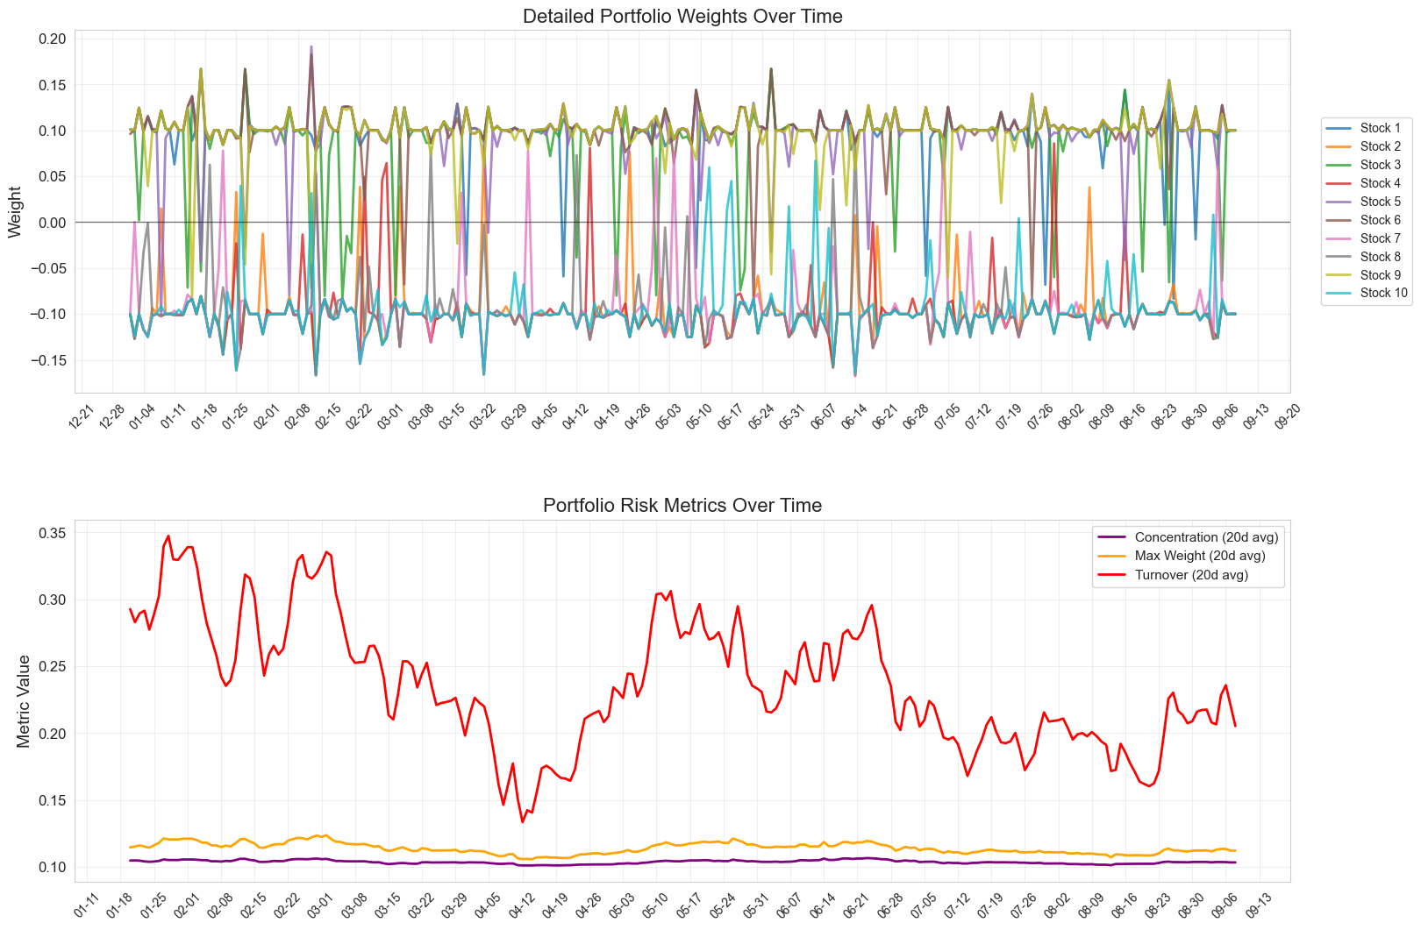The image size is (1421, 930).
Task: Click the purple Concentration legend line
Action: click(1112, 537)
